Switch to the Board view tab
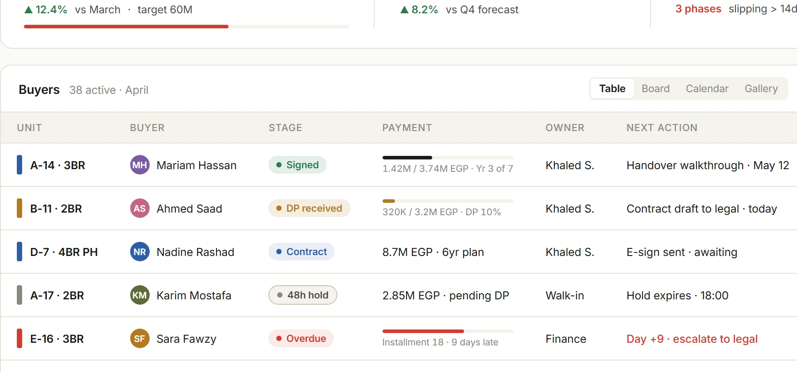The height and width of the screenshot is (372, 797). click(655, 89)
